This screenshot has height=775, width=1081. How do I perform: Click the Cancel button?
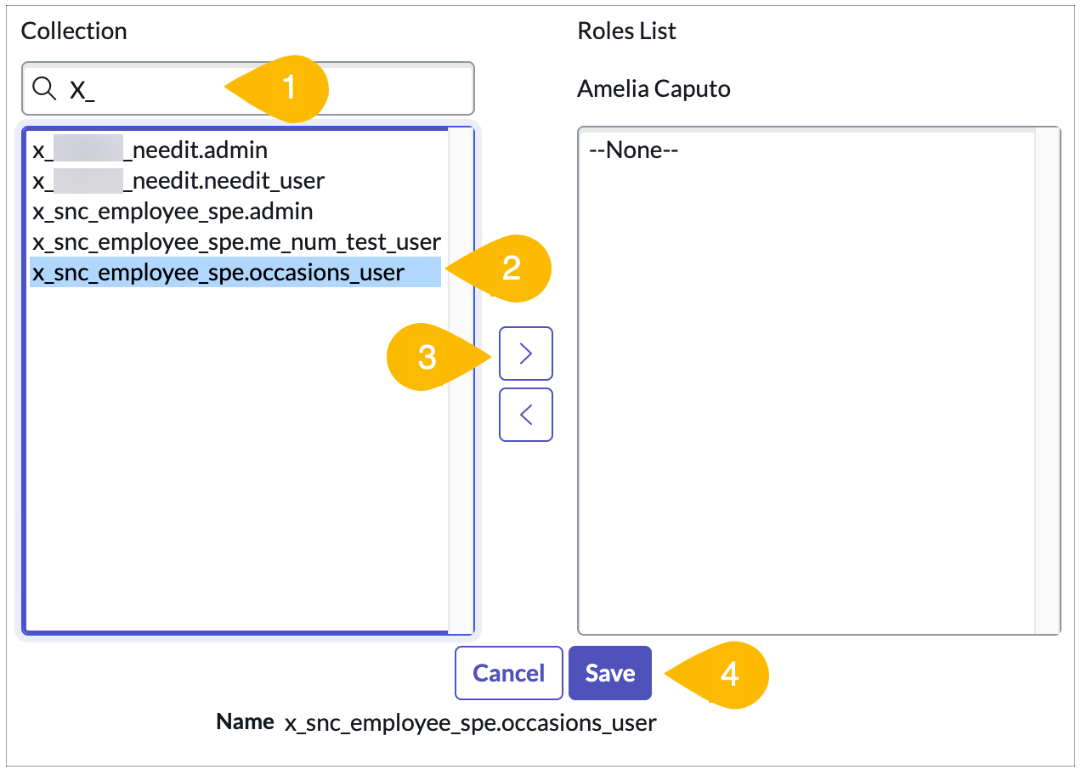[508, 672]
